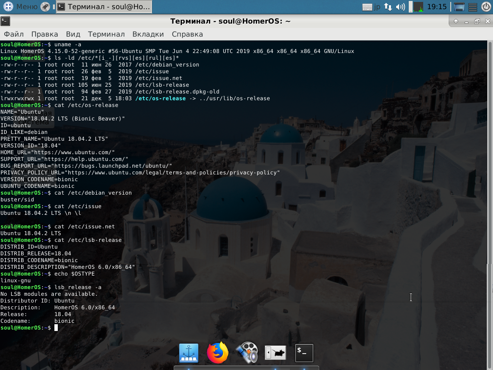Maximize the terminal window
The image size is (493, 370).
[x=477, y=21]
